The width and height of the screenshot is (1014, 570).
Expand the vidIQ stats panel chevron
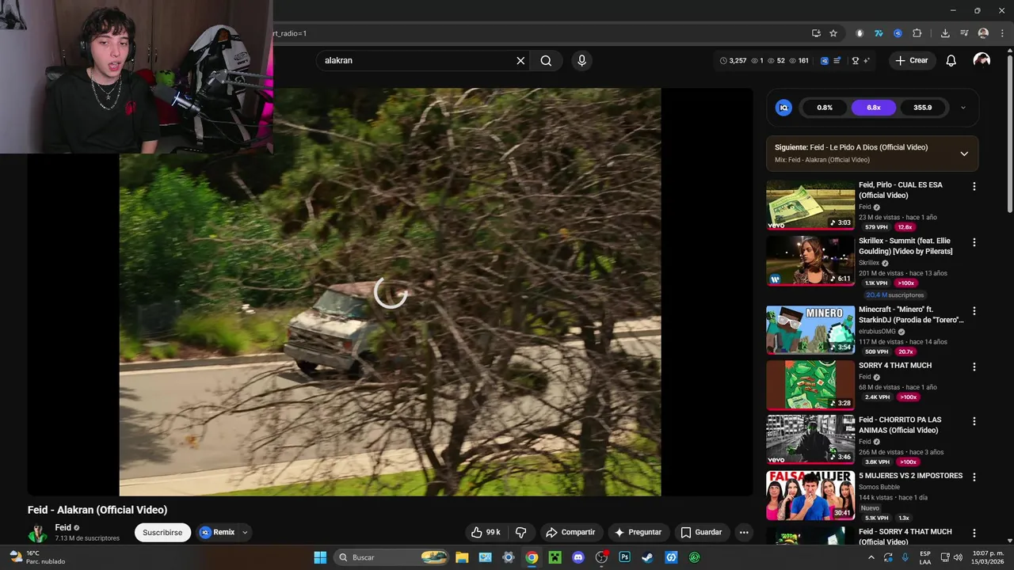click(x=963, y=108)
